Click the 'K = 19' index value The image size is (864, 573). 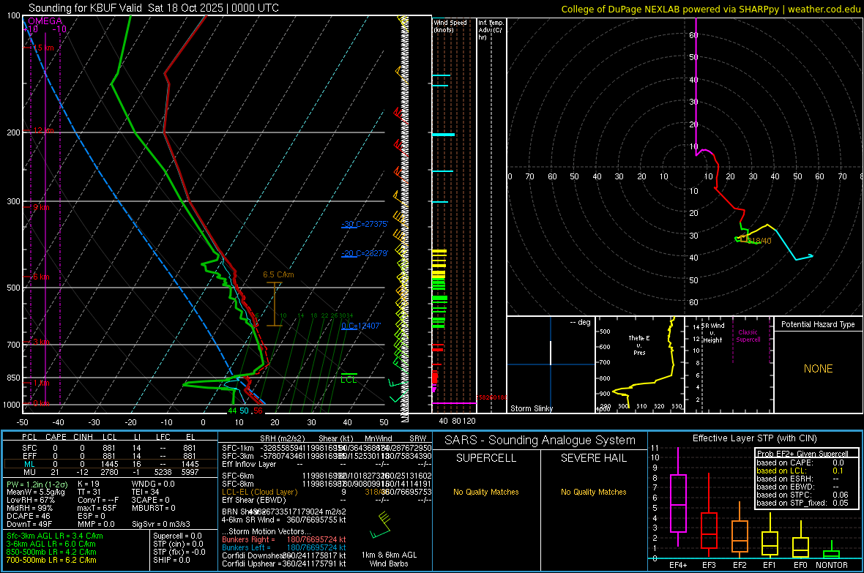pos(89,484)
